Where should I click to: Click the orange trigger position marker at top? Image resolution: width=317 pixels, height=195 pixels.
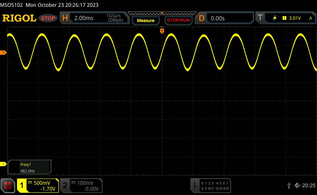pyautogui.click(x=162, y=31)
